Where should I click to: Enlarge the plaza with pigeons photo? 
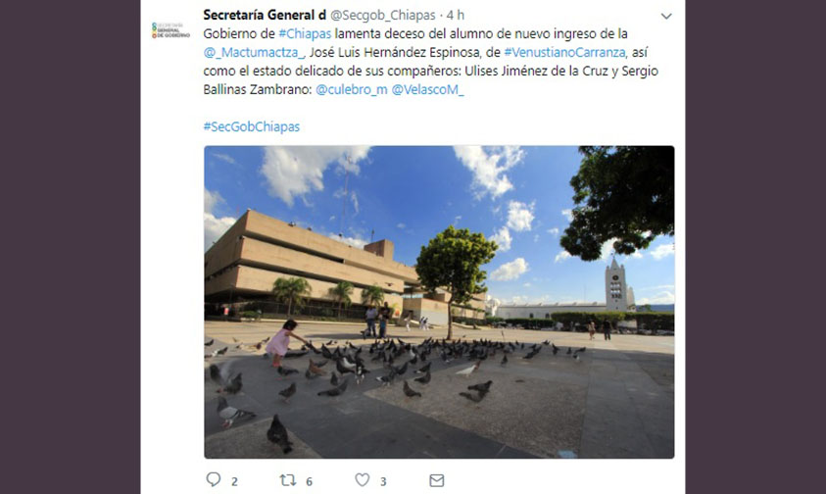(x=439, y=302)
